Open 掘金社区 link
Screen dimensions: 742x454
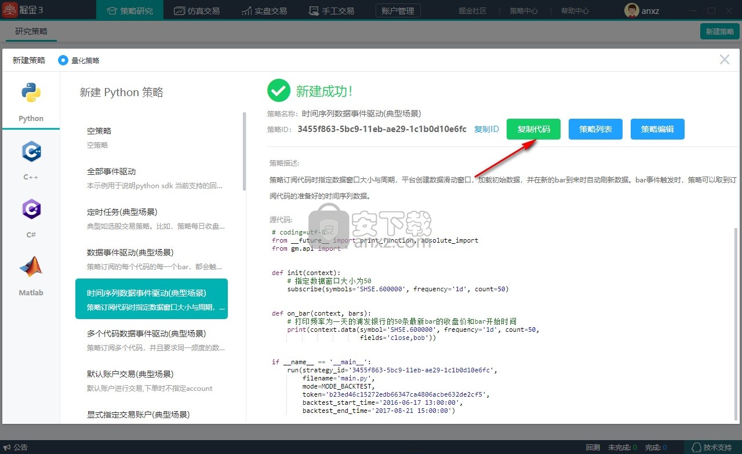[x=472, y=10]
